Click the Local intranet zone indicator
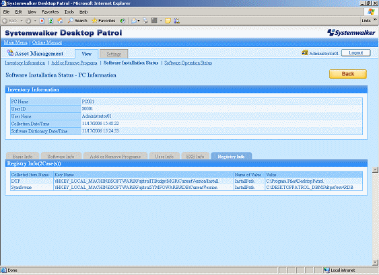 coord(339,270)
